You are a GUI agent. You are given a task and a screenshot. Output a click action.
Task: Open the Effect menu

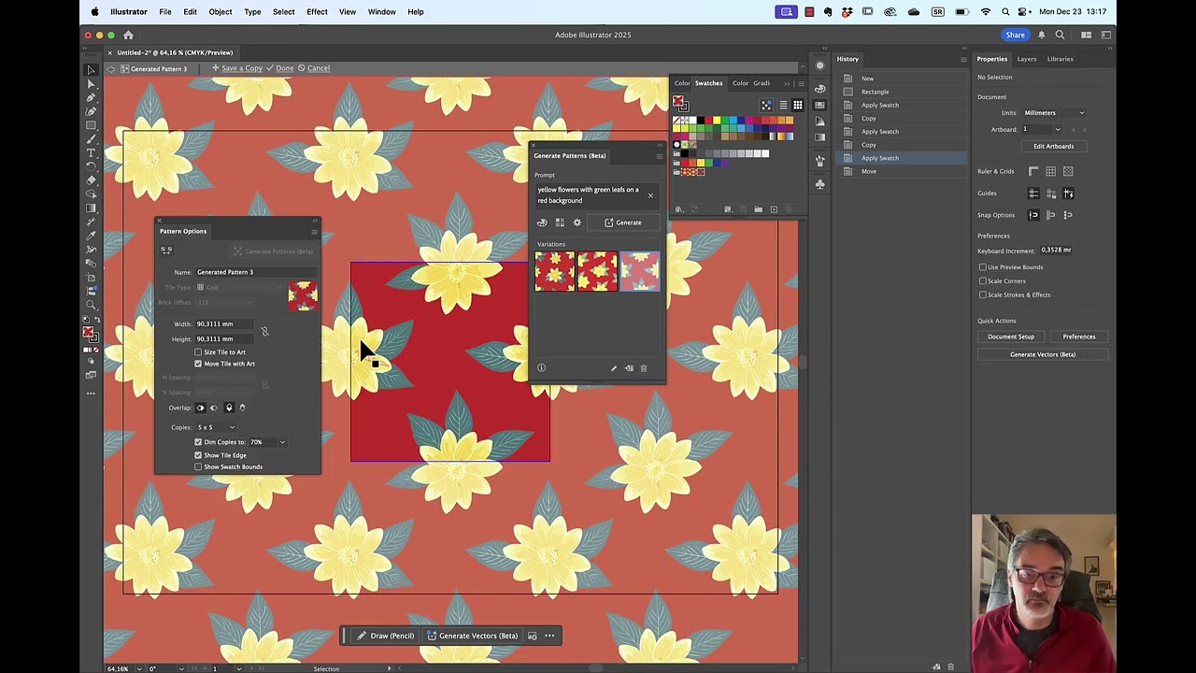coord(317,11)
